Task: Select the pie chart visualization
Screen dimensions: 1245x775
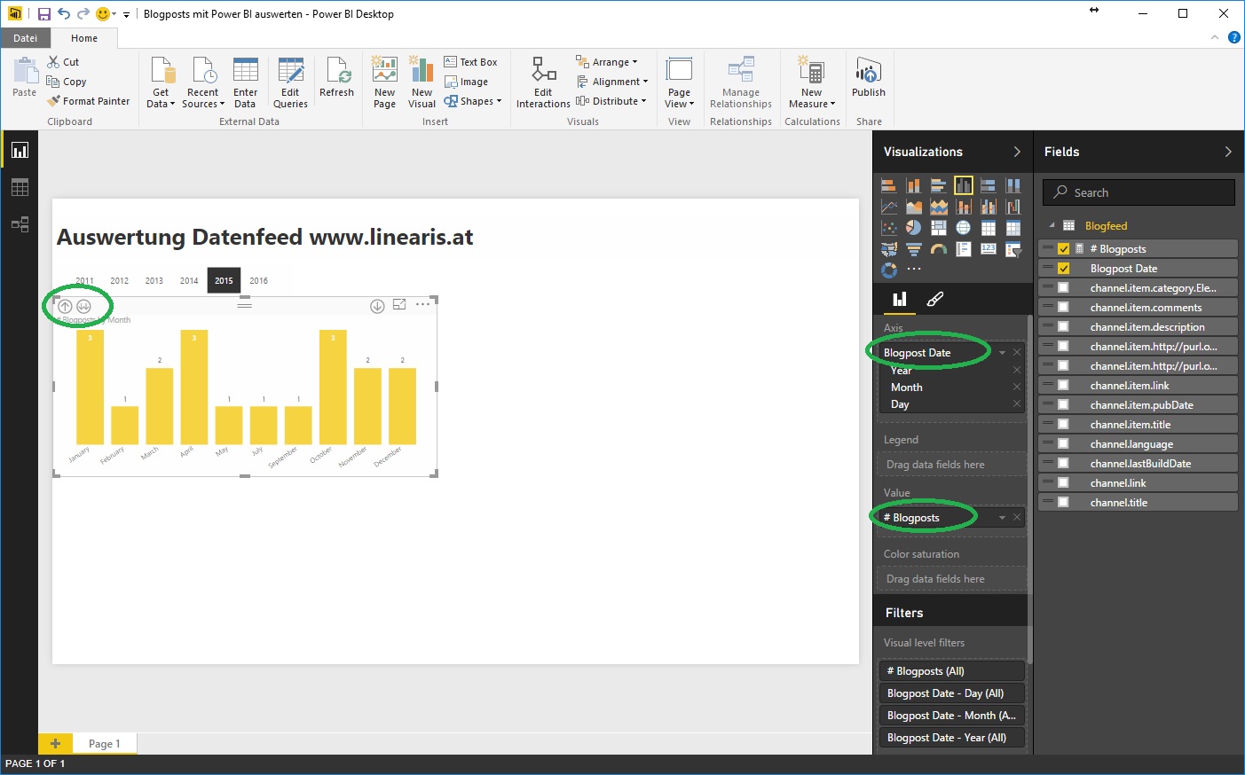Action: click(x=913, y=228)
